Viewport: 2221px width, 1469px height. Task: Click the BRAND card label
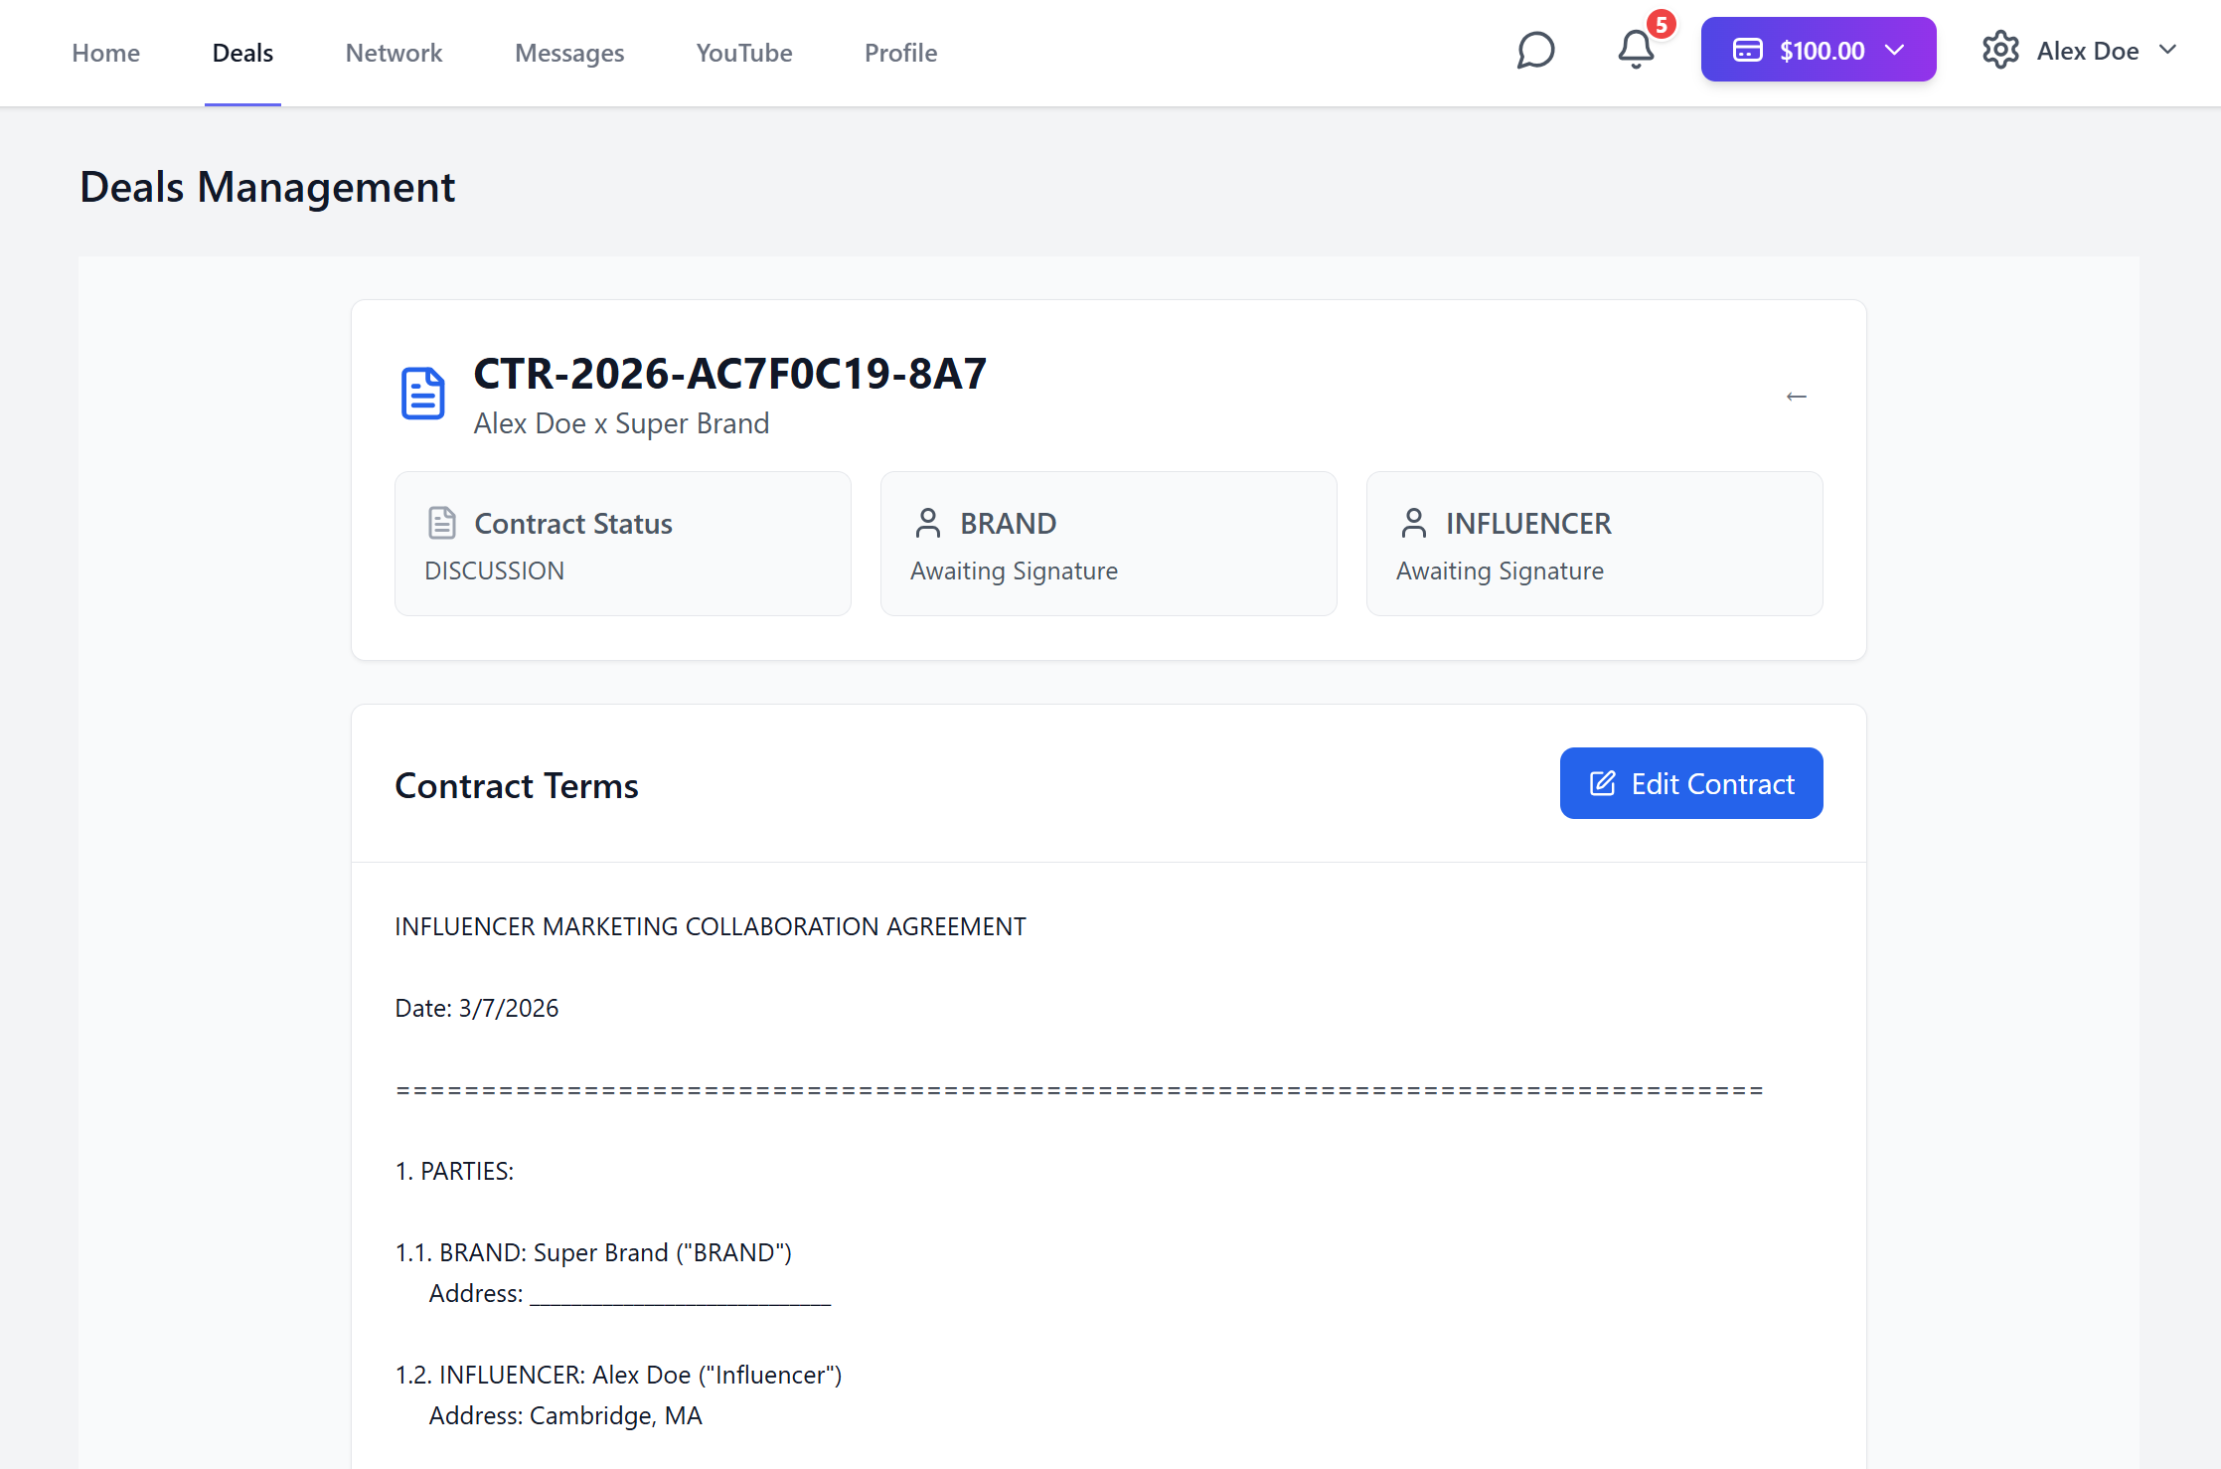[x=1008, y=524]
